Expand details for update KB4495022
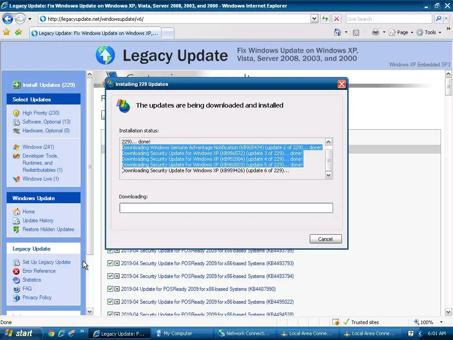This screenshot has height=340, width=453. [x=117, y=302]
